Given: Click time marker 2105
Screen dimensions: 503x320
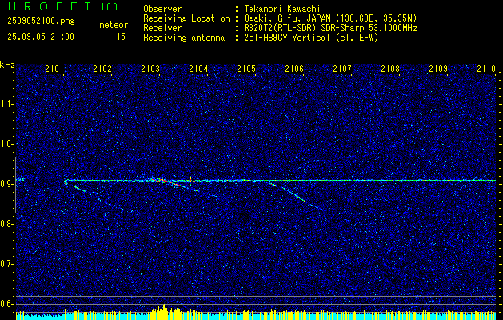Looking at the screenshot, I should (246, 68).
